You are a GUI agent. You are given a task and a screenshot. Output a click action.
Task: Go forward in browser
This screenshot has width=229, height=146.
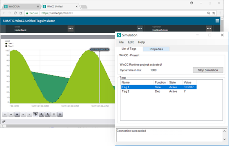pos(10,13)
